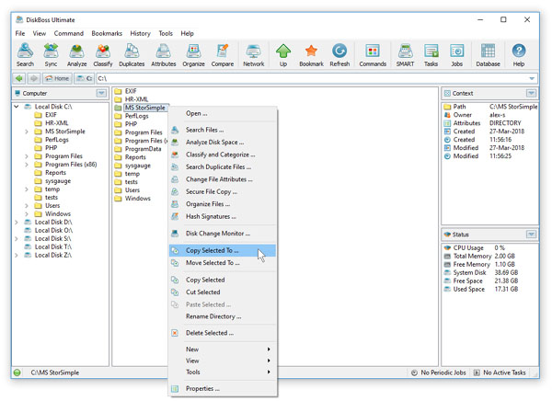
Task: Click the green status indicator icon
Action: [17, 372]
